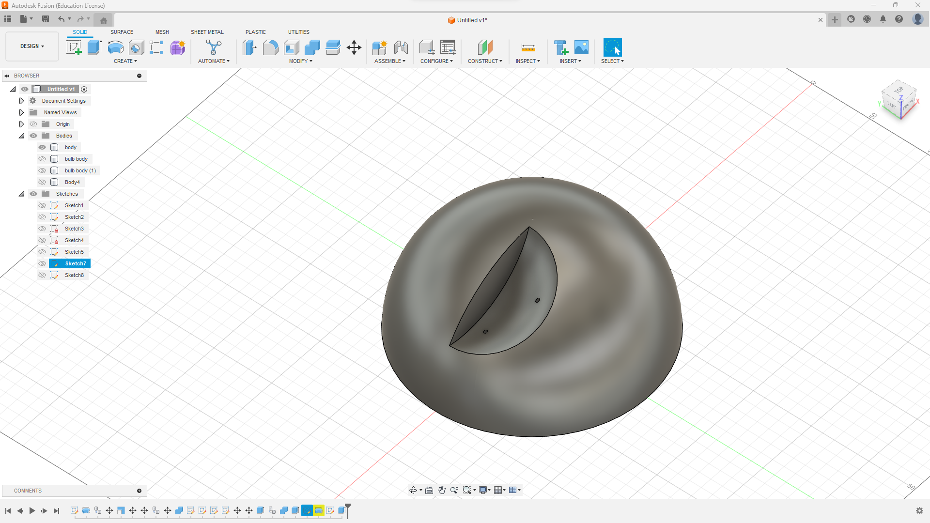Select Sketch8 in the browser

[x=74, y=275]
